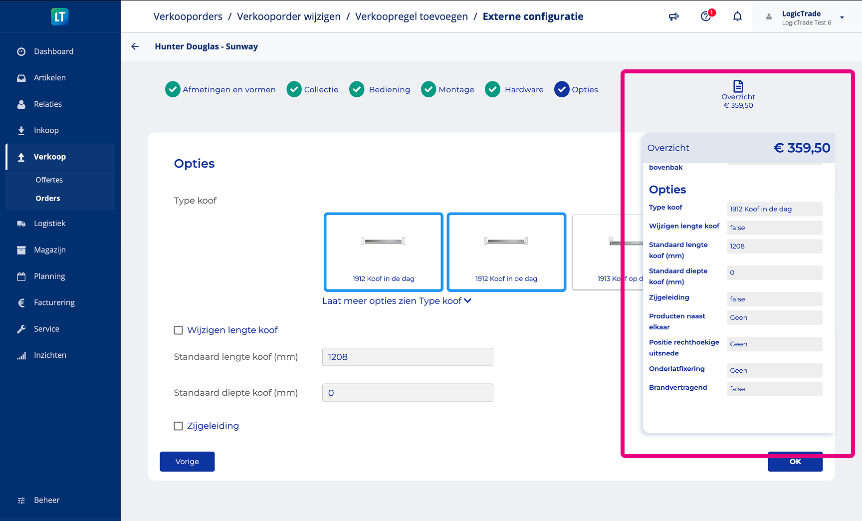Enable the Wijzigen lengte koof checkbox

pyautogui.click(x=178, y=330)
